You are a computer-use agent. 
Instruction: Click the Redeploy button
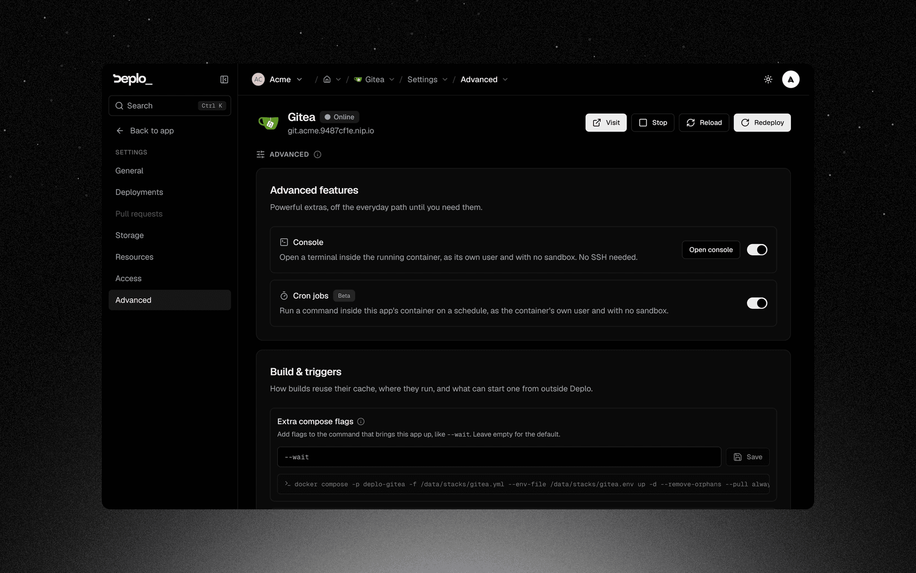[762, 123]
